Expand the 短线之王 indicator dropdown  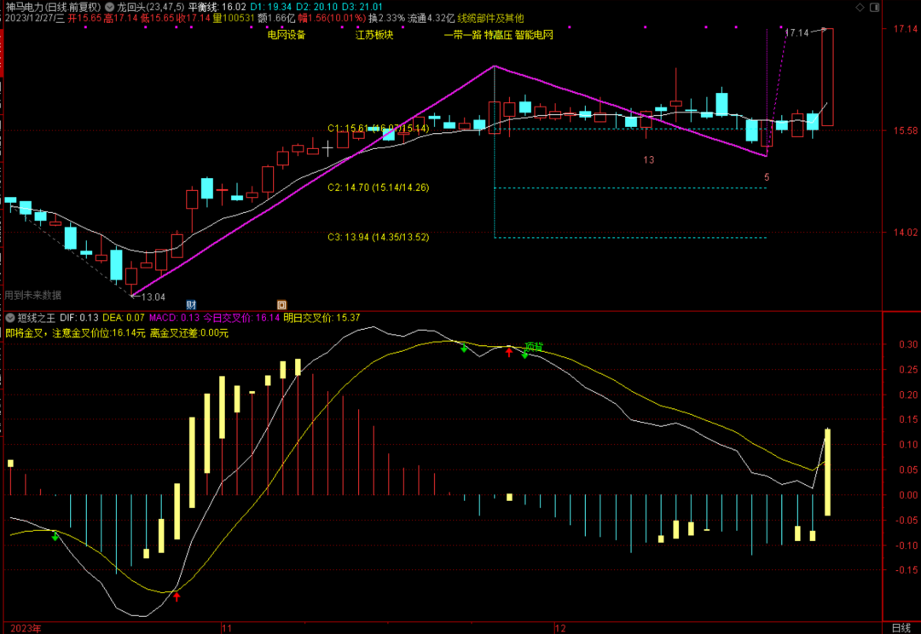pos(9,318)
